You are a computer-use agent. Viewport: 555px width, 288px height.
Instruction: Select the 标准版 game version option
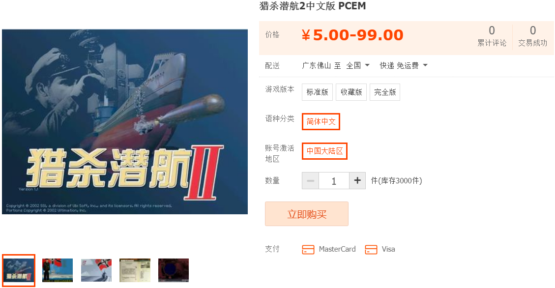[x=317, y=92]
